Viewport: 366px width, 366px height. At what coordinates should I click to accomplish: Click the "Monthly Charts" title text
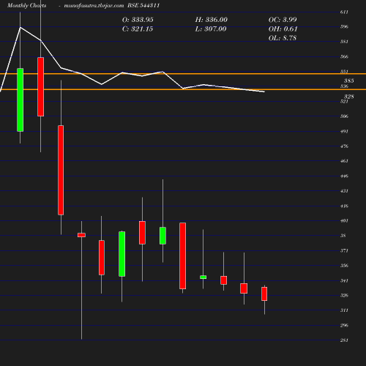tap(27, 5)
